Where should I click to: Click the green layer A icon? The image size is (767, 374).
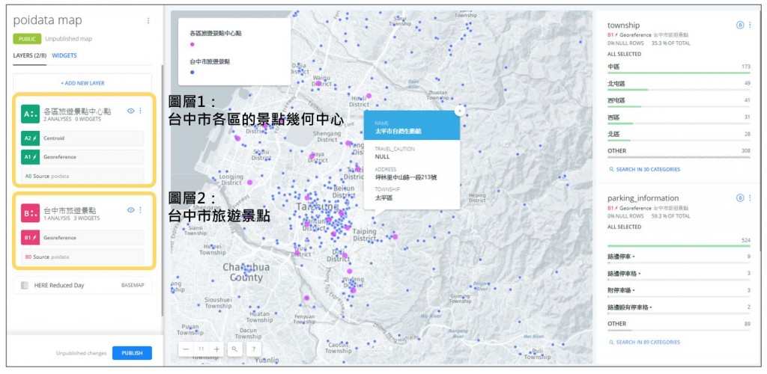[x=29, y=114]
